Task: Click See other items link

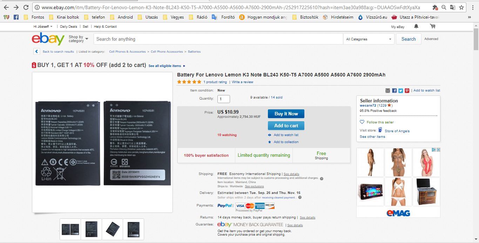Action: (x=372, y=137)
